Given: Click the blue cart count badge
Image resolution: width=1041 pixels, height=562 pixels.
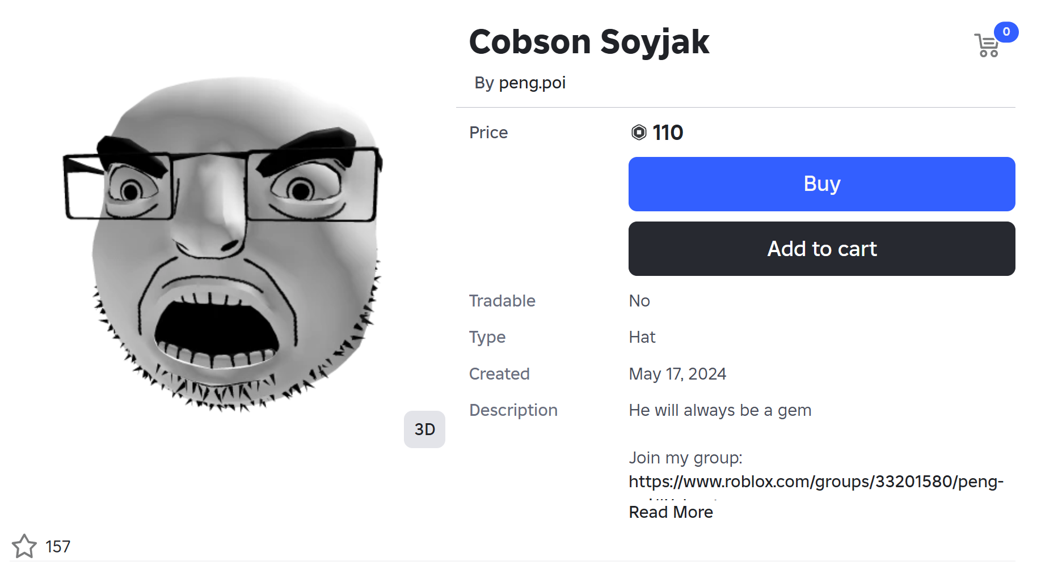Looking at the screenshot, I should tap(1006, 32).
